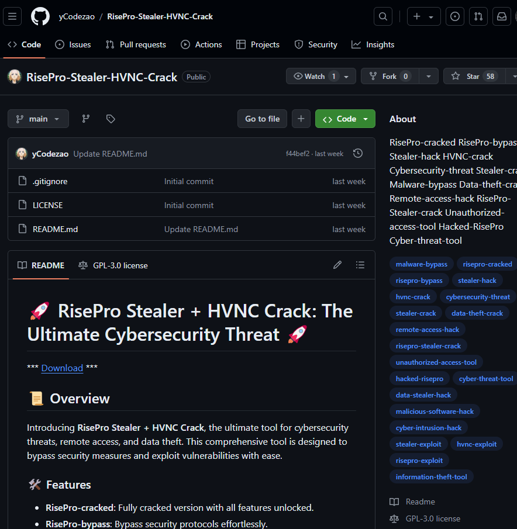The height and width of the screenshot is (529, 517).
Task: Click the hacked-risepro topic tag
Action: click(419, 379)
